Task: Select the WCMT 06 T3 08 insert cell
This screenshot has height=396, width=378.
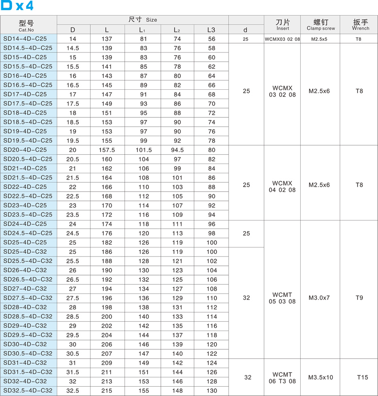Action: pos(282,377)
